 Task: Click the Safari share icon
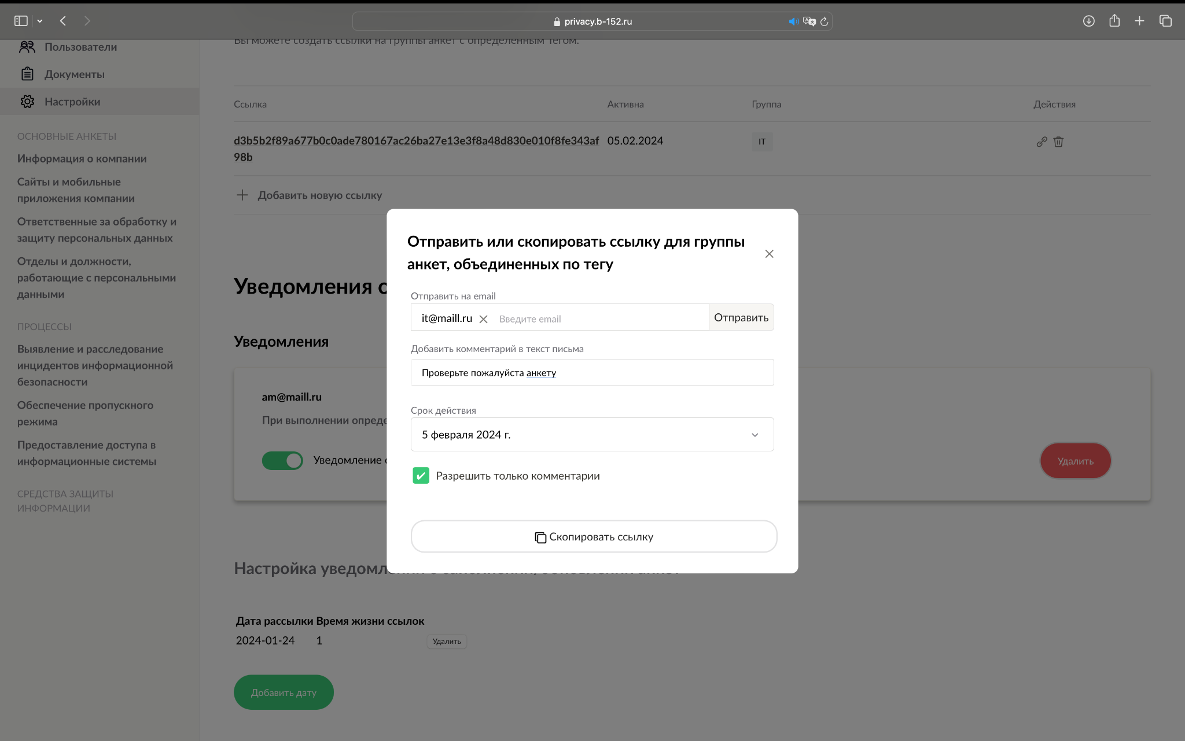(1114, 21)
